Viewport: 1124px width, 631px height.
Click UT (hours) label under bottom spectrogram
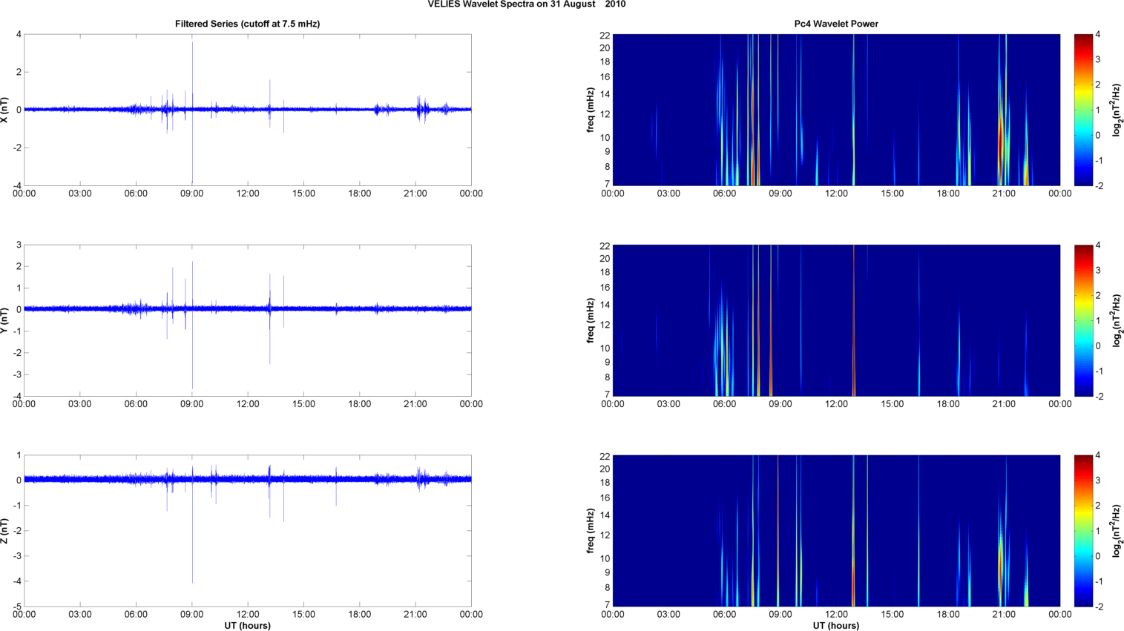coord(835,626)
